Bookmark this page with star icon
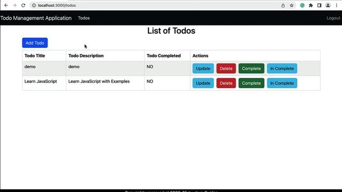 (x=292, y=5)
